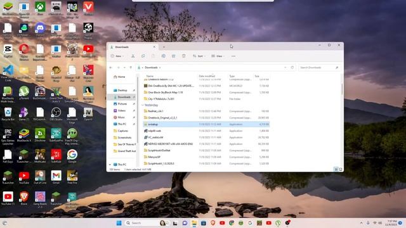Click the file list vertical scrollbar
Screen dimensions: 406x228
(x=342, y=89)
